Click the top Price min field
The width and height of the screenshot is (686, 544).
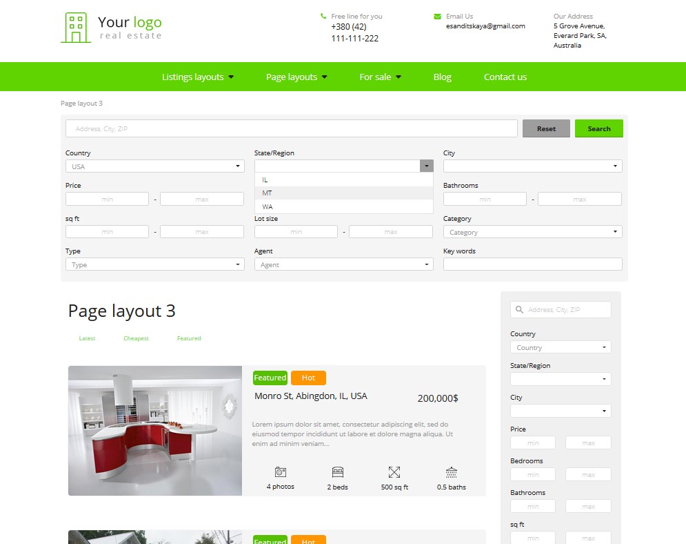click(x=107, y=199)
